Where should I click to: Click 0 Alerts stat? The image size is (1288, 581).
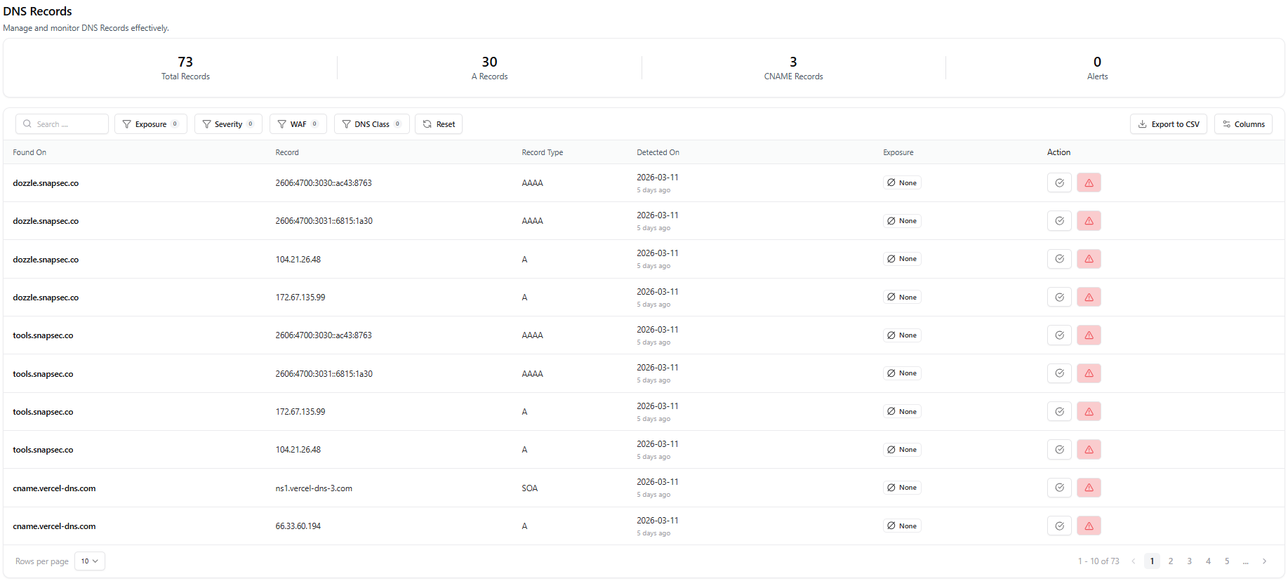pos(1097,68)
